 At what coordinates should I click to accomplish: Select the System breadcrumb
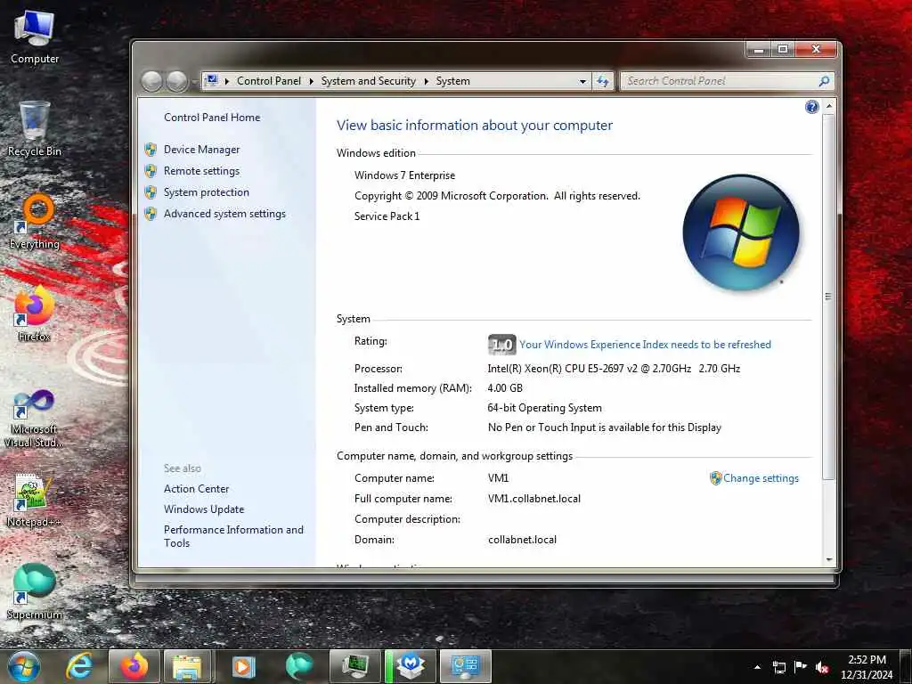(453, 81)
